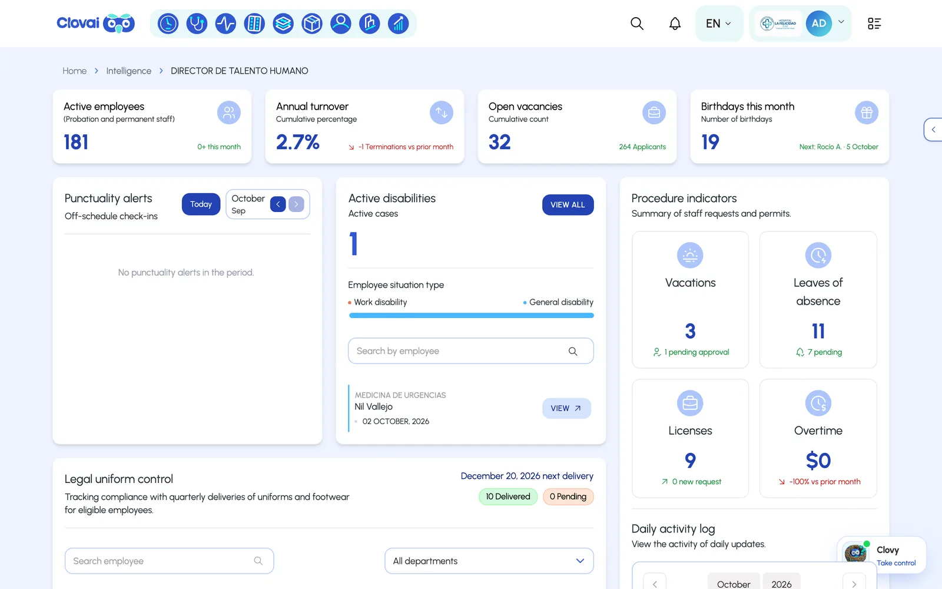Screen dimensions: 942x589
Task: Click the Open vacancies briefcase icon
Action: point(654,112)
